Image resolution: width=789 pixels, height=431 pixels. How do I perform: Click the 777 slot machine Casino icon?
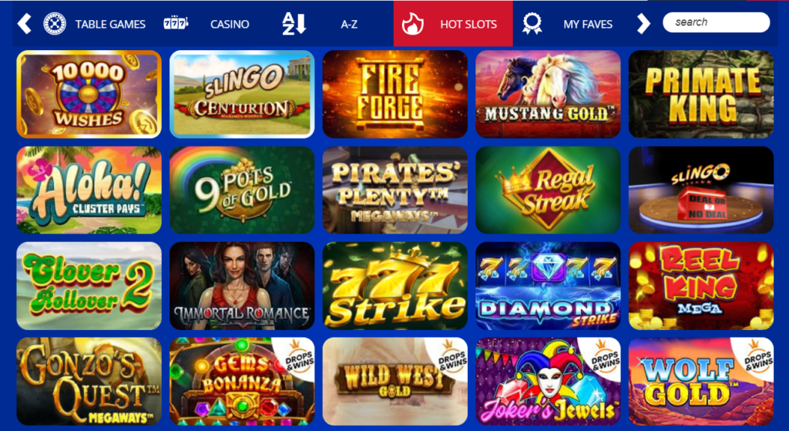176,24
